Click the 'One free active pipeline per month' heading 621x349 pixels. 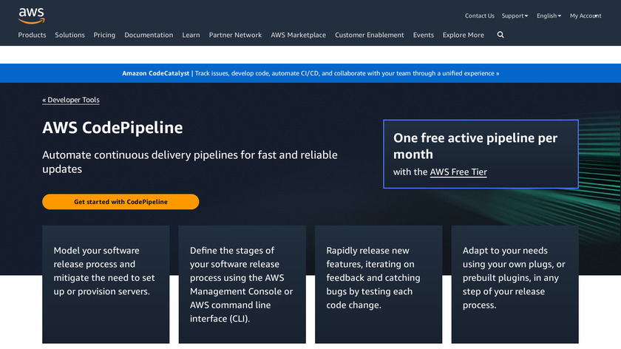[475, 146]
